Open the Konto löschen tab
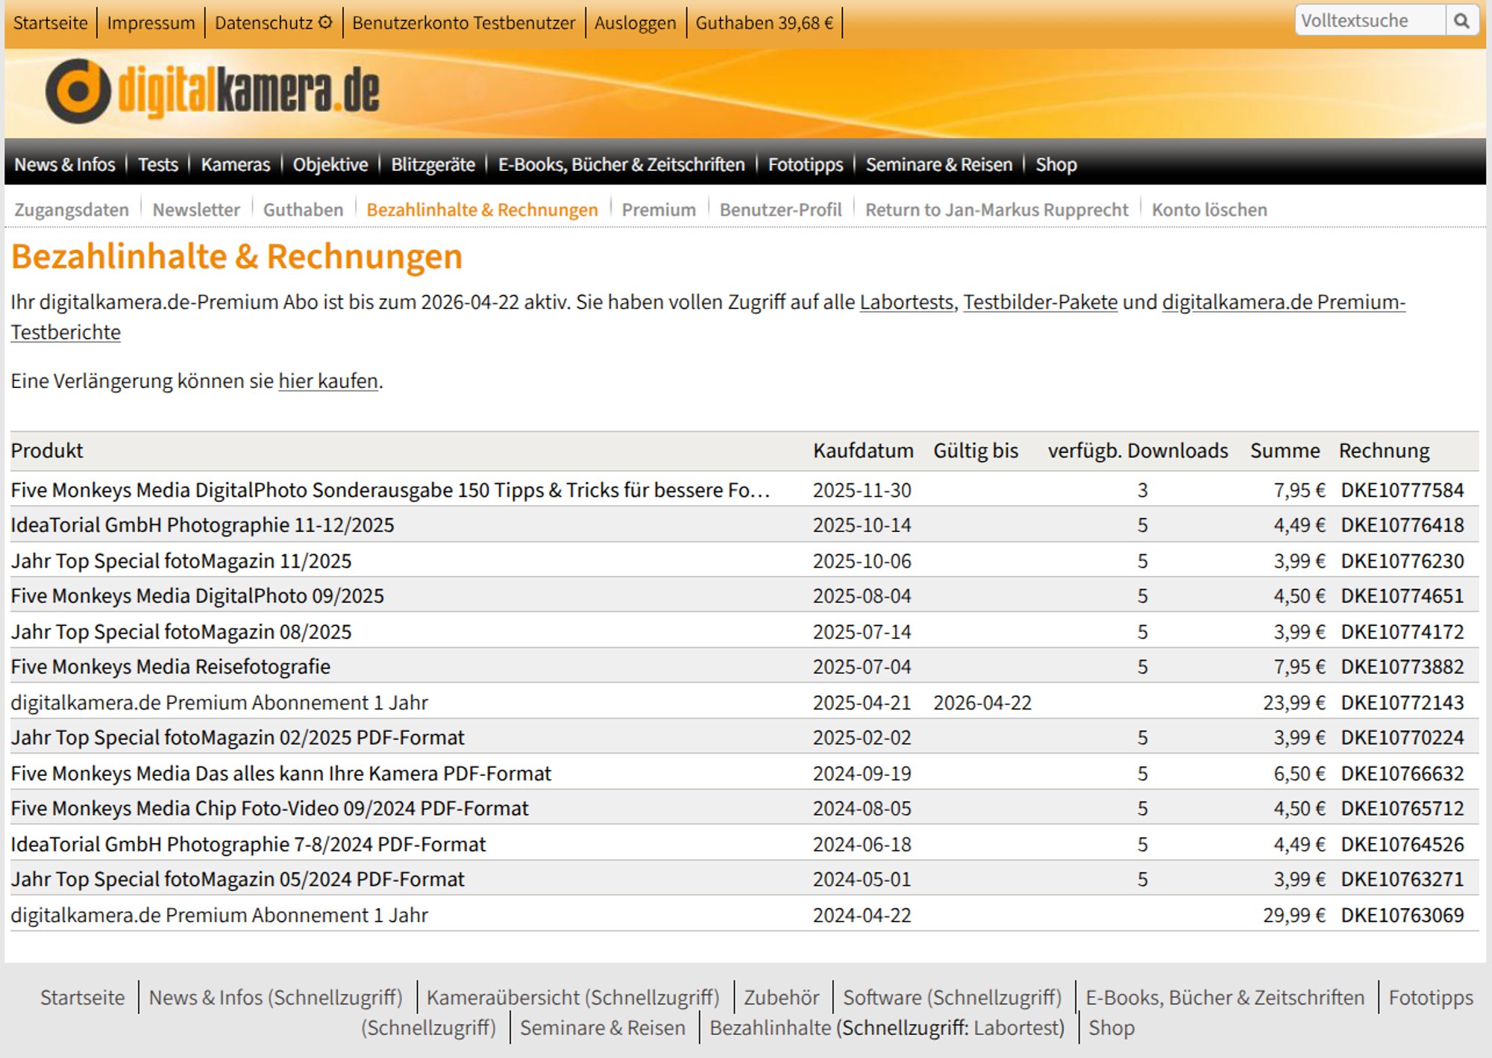Viewport: 1492px width, 1058px height. (1209, 210)
